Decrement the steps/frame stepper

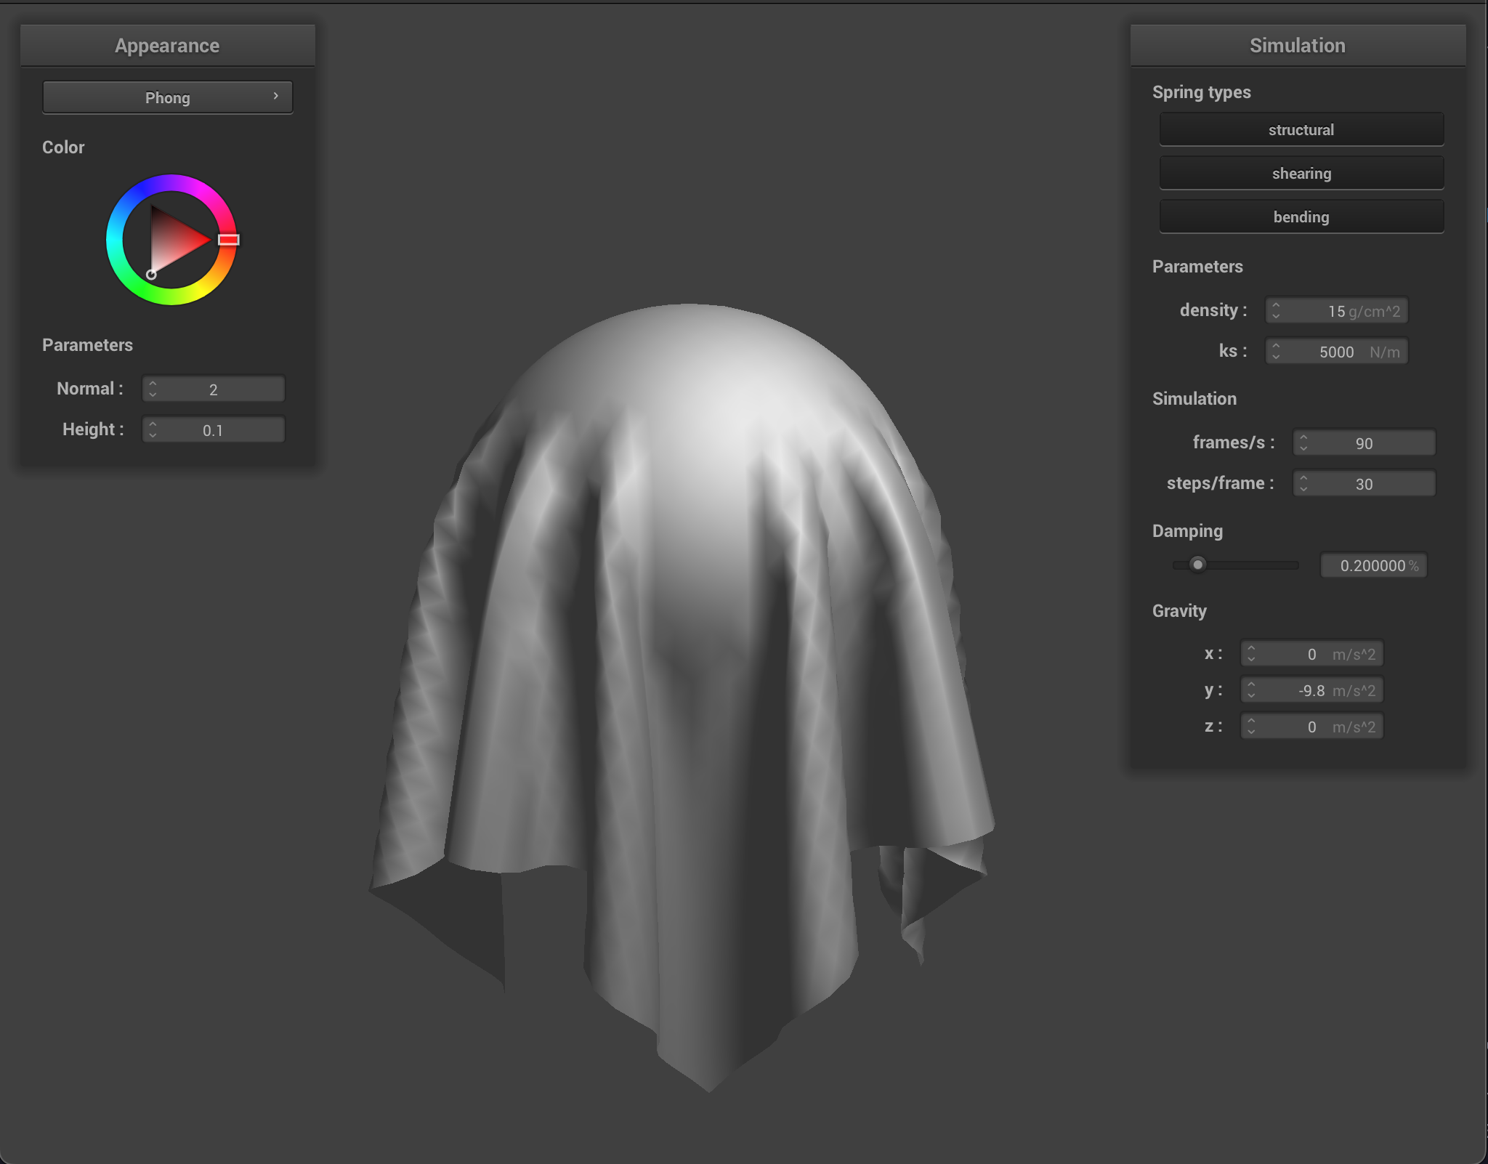click(1303, 490)
